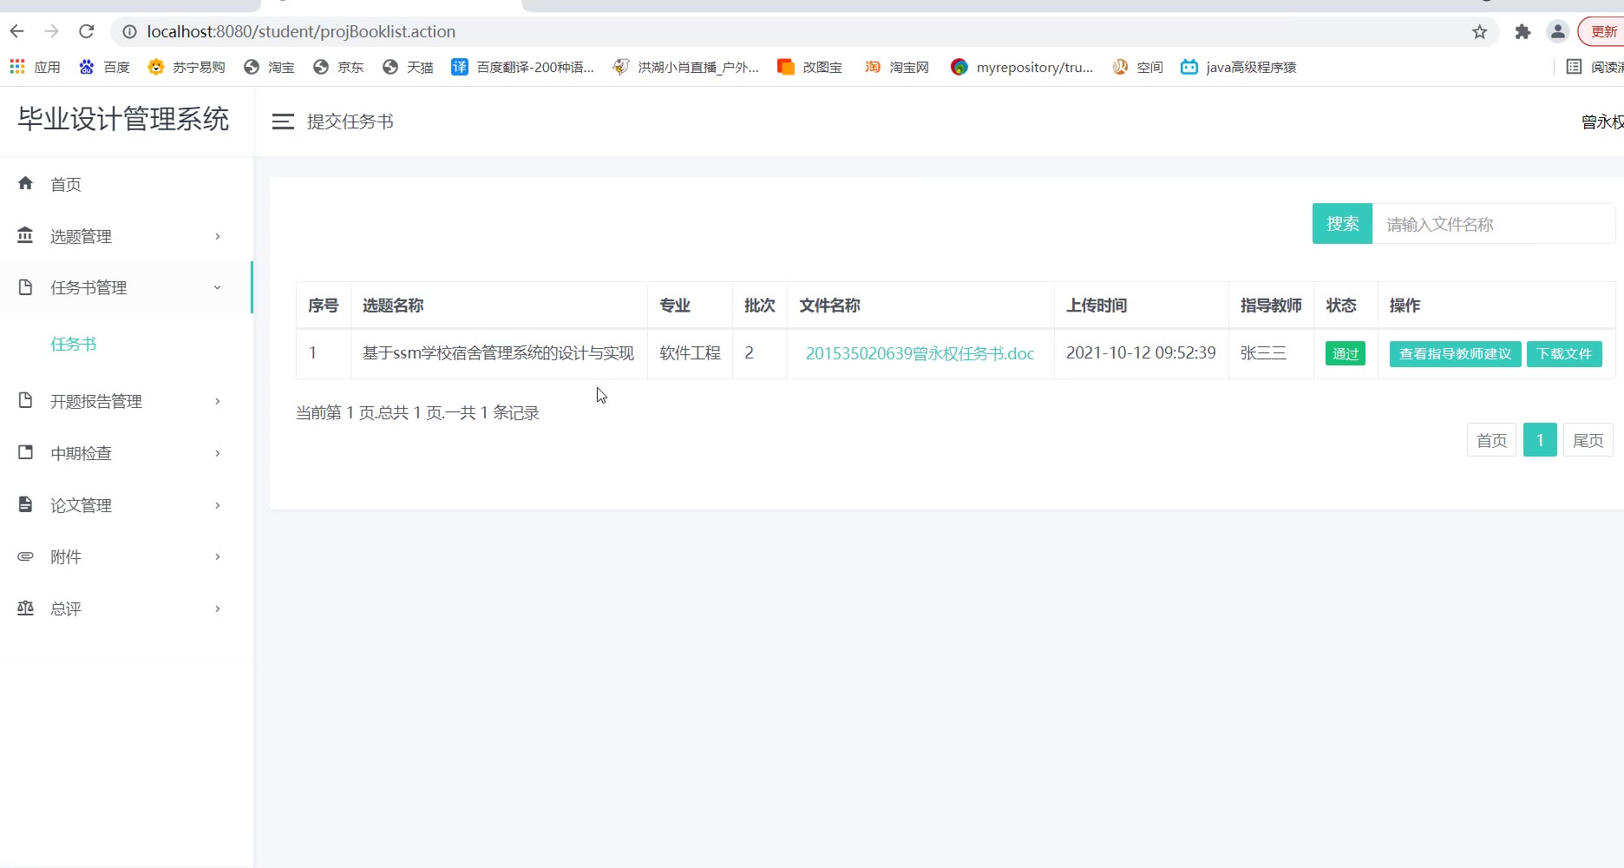Image resolution: width=1624 pixels, height=868 pixels.
Task: Click the 软件工程 major cell
Action: click(x=690, y=353)
